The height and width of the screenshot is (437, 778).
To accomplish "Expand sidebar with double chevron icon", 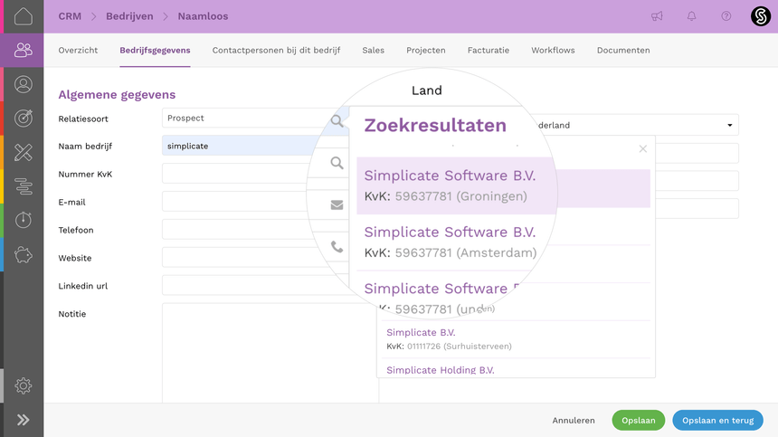I will [x=23, y=420].
